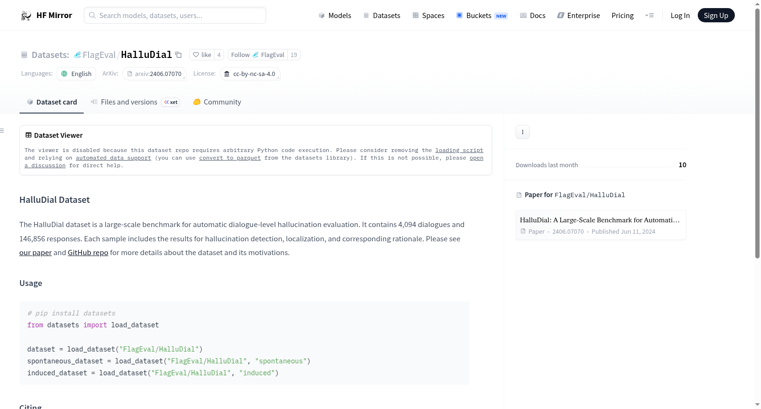Viewport: 761px width, 409px height.
Task: Open Enterprise from the top navigation
Action: point(578,15)
